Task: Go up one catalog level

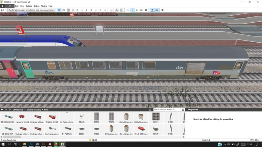Action: click(10, 110)
